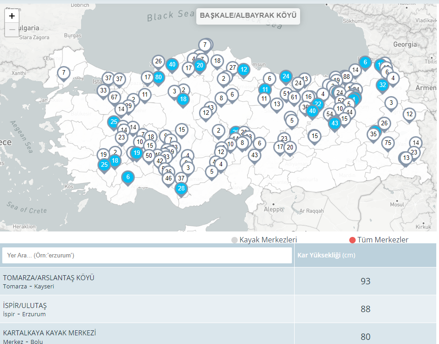The width and height of the screenshot is (439, 344).
Task: Zoom out the map with minus button
Action: [x=12, y=30]
